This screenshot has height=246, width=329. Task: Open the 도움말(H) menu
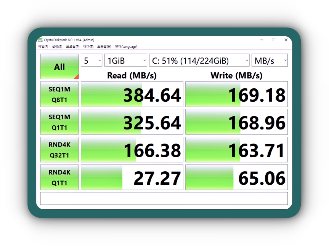point(104,46)
